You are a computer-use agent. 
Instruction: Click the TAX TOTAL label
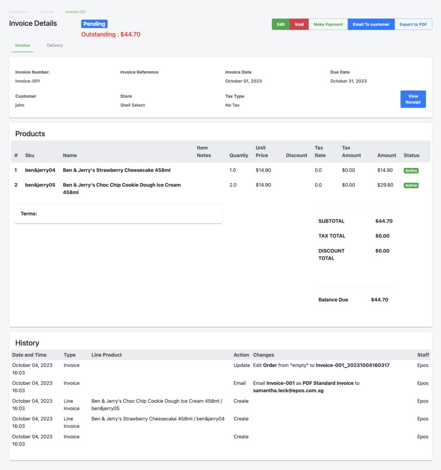(332, 236)
